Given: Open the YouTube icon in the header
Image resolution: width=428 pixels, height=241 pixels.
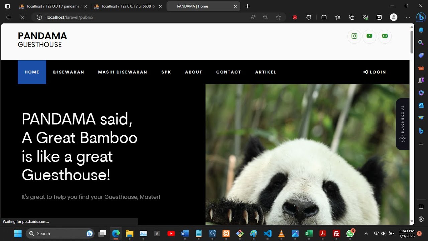Looking at the screenshot, I should tap(369, 36).
